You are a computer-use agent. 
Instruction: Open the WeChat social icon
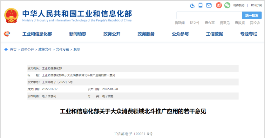pyautogui.click(x=227, y=5)
